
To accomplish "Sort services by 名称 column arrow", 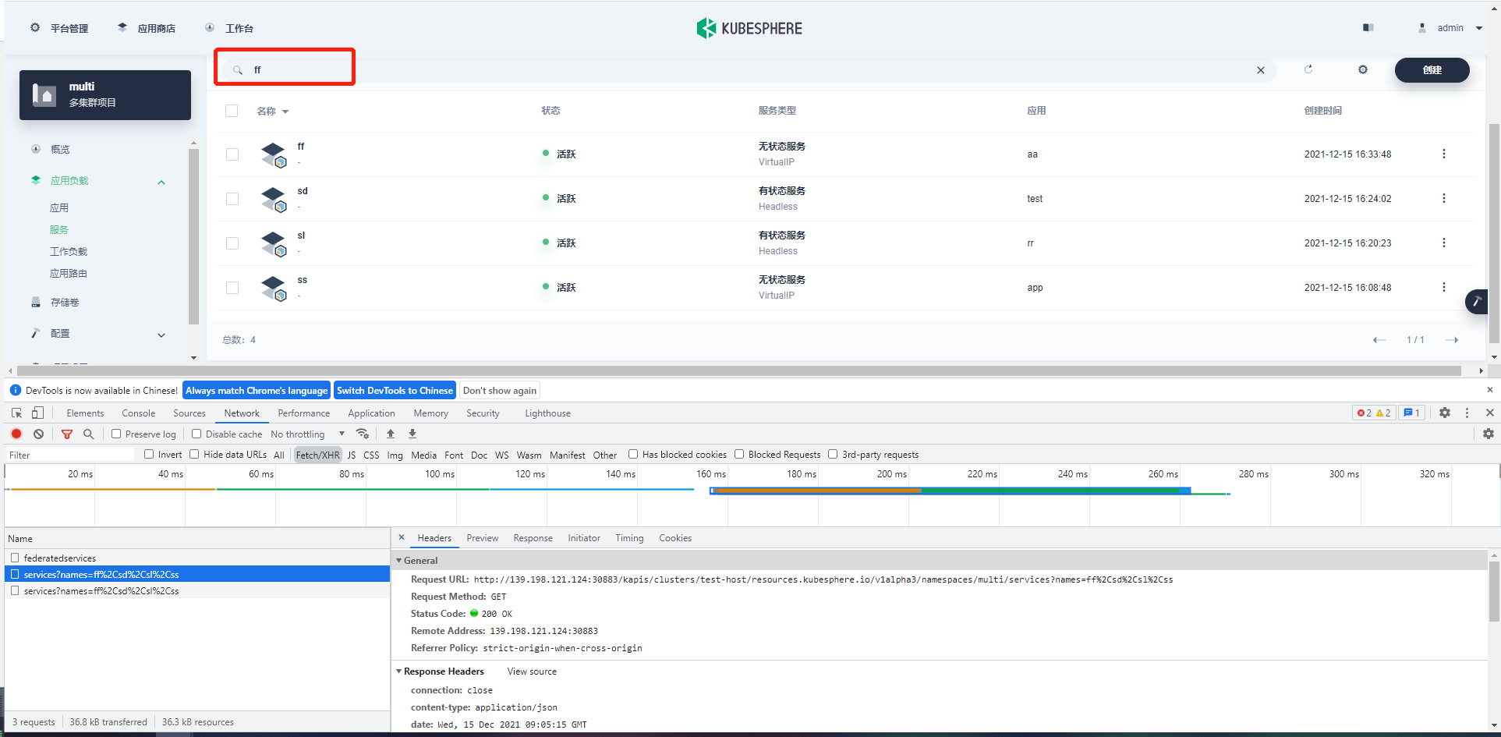I will pyautogui.click(x=284, y=111).
